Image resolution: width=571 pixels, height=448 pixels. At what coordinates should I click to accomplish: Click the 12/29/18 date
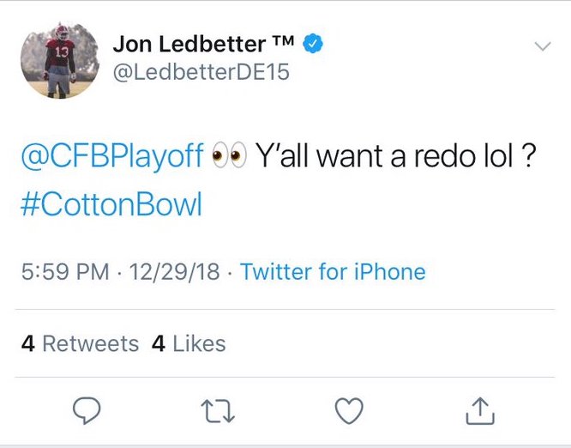pyautogui.click(x=174, y=272)
